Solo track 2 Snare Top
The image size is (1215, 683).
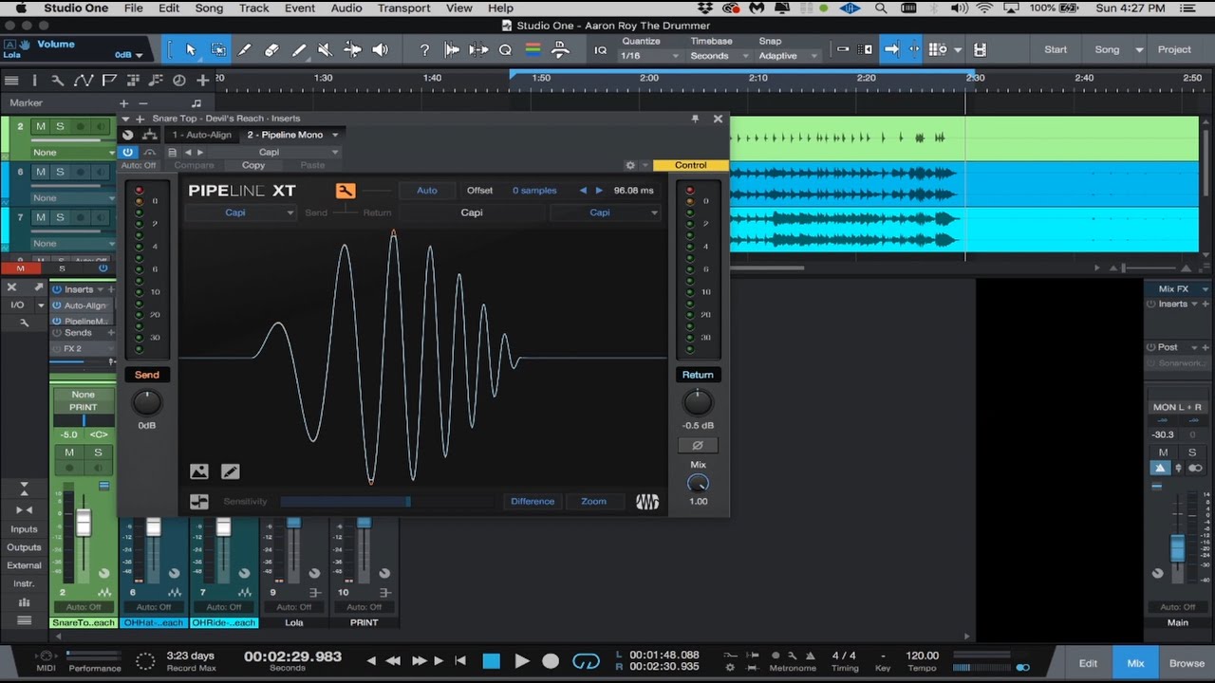[x=60, y=126]
